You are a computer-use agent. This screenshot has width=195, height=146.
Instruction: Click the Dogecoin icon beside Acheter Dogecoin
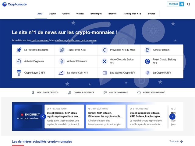pos(19,61)
